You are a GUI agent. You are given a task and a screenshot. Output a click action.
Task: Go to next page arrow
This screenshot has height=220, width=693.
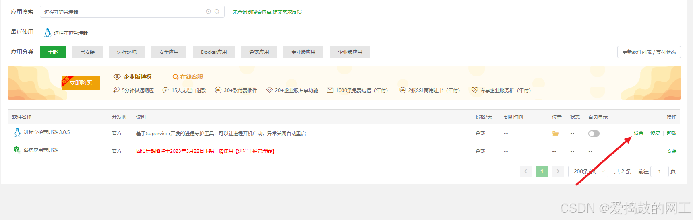click(558, 171)
